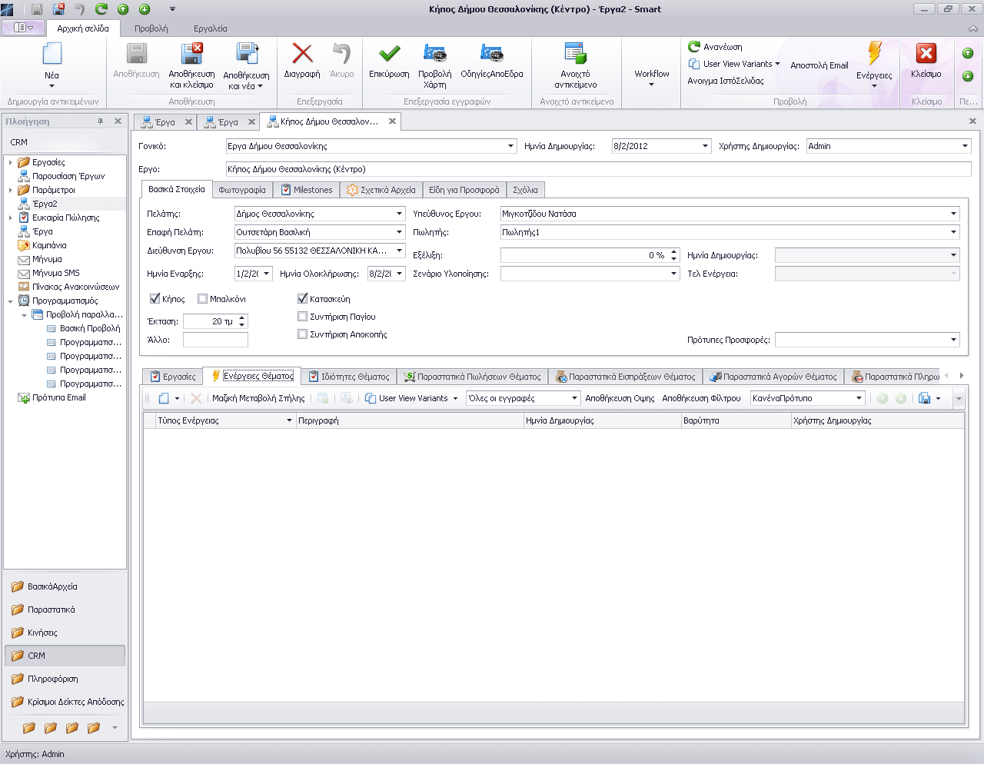The width and height of the screenshot is (984, 764).
Task: Check the Συντήρηση Παγίου checkbox
Action: click(303, 317)
